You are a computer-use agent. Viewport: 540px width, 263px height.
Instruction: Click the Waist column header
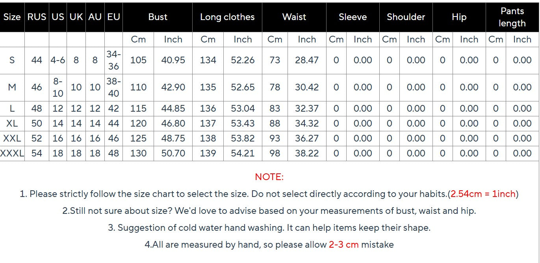click(x=294, y=17)
